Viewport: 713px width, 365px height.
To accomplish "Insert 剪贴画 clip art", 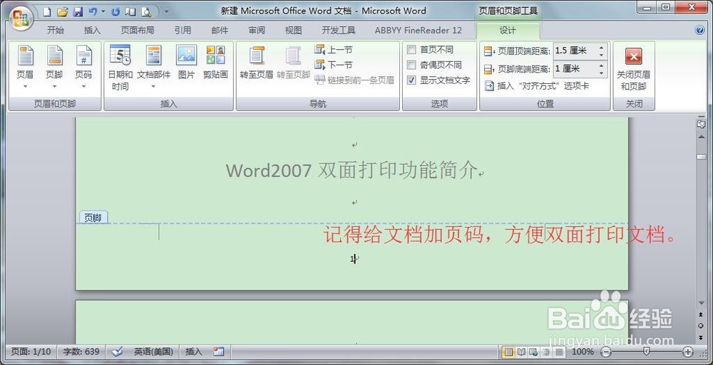I will point(215,62).
